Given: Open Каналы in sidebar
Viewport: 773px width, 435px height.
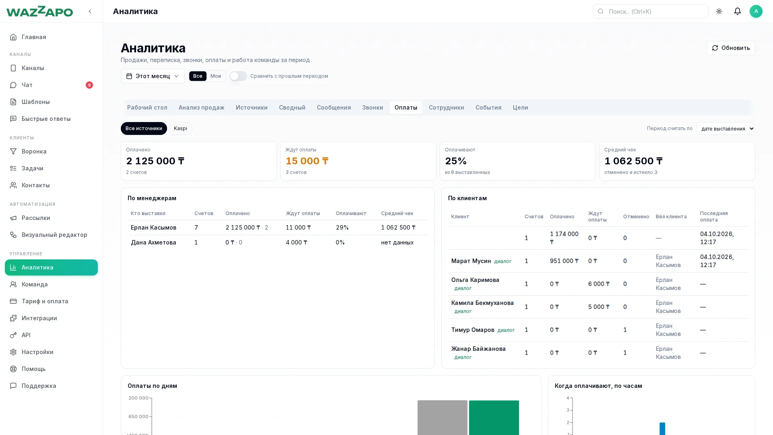Looking at the screenshot, I should click(x=51, y=68).
